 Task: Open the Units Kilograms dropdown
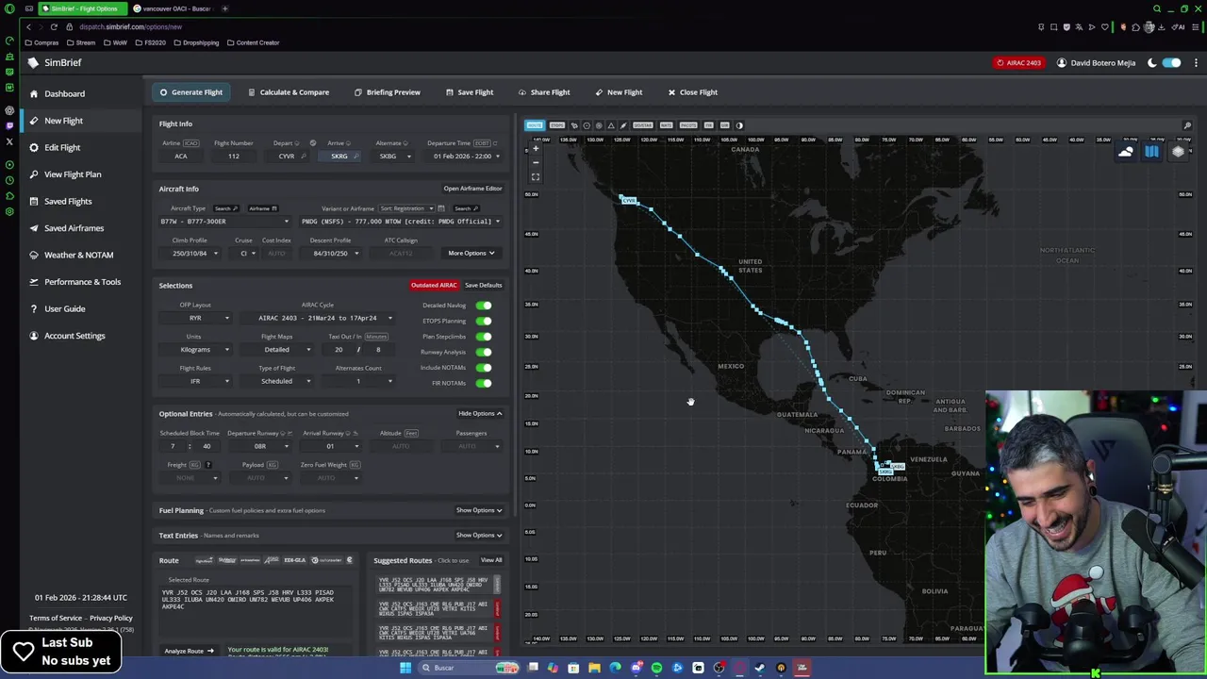pyautogui.click(x=195, y=350)
